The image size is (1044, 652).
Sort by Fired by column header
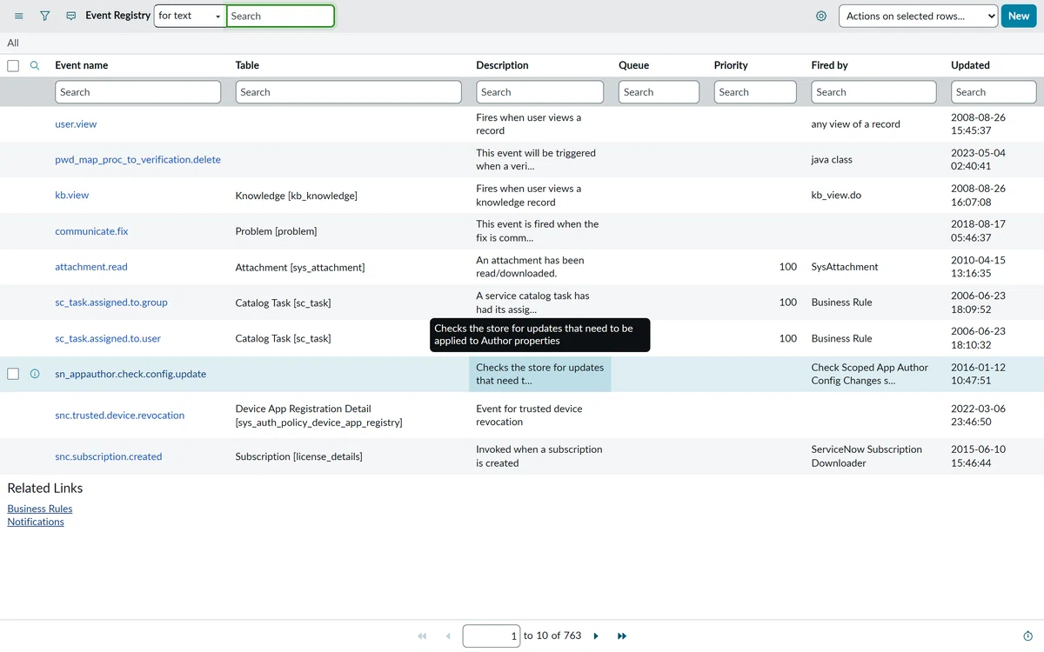pyautogui.click(x=830, y=65)
